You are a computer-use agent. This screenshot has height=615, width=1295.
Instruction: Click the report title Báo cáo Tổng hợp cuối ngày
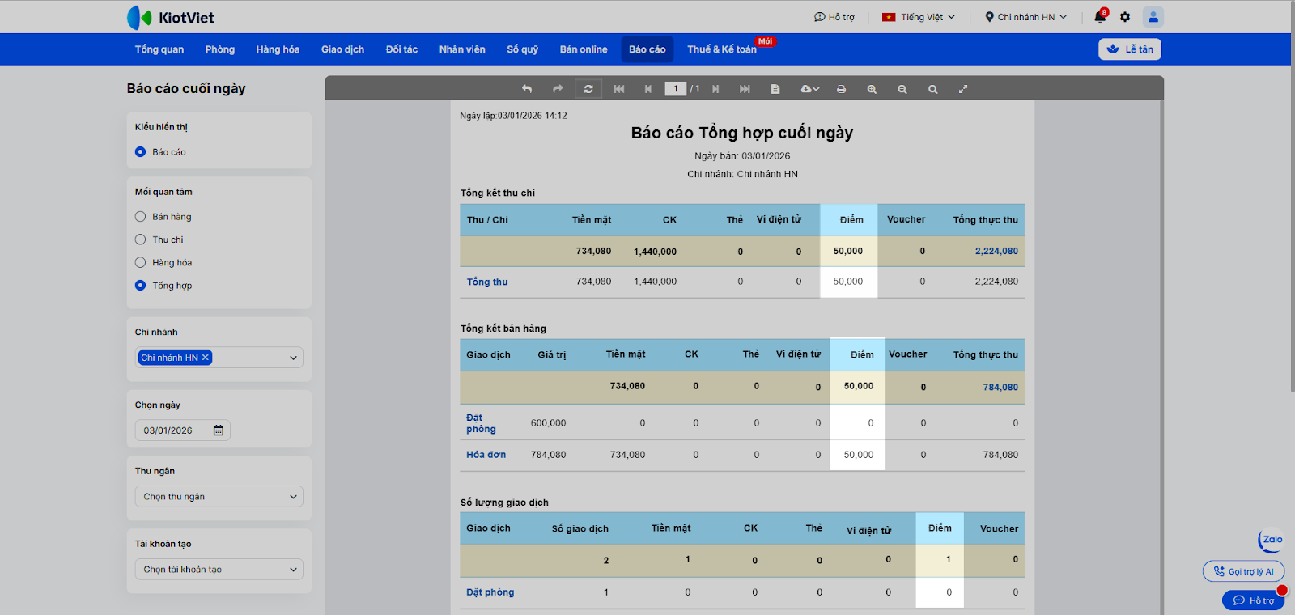pos(742,133)
